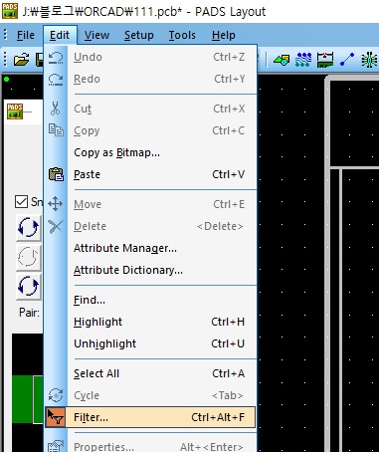
Task: Open the Help menu
Action: click(x=224, y=35)
